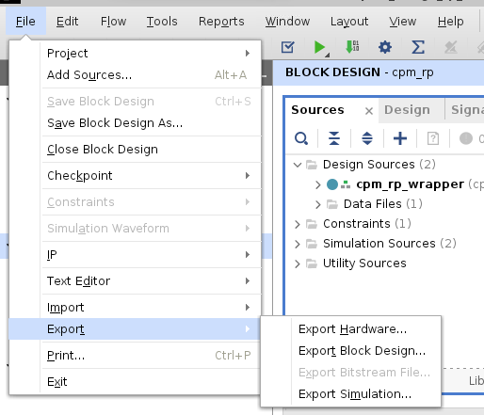The height and width of the screenshot is (415, 484).
Task: Click the Validate Design checkmark toolbar icon
Action: coord(287,47)
